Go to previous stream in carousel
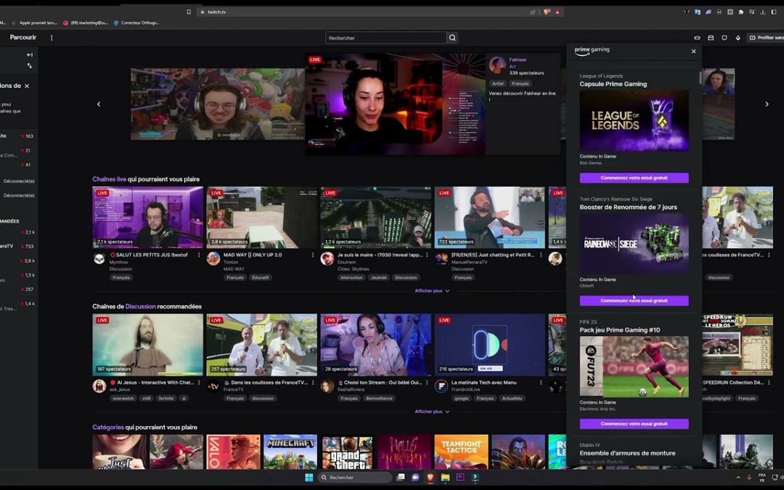Image resolution: width=784 pixels, height=490 pixels. [x=99, y=104]
